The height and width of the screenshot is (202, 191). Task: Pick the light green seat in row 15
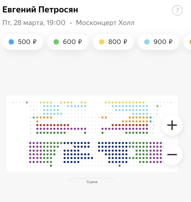tap(157, 106)
